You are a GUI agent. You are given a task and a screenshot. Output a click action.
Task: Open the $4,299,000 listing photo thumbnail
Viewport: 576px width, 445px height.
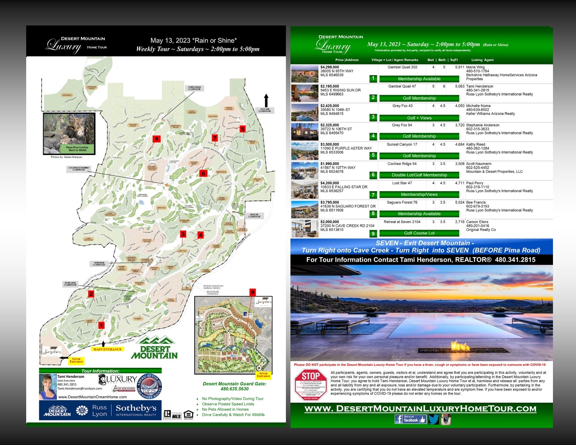pyautogui.click(x=304, y=74)
